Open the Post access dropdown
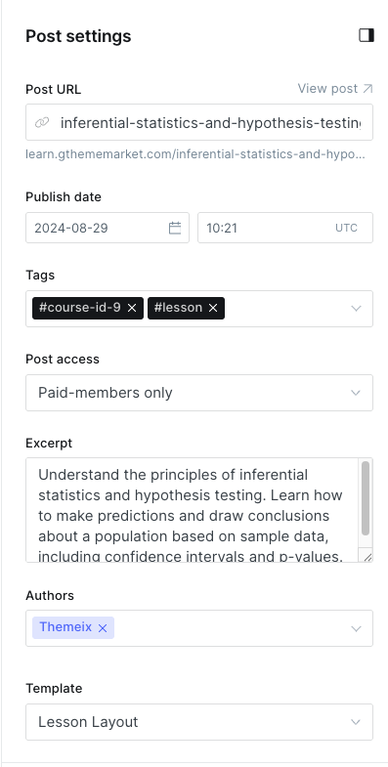388x767 pixels. pos(199,393)
